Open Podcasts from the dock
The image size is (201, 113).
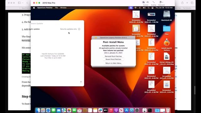coord(116,110)
